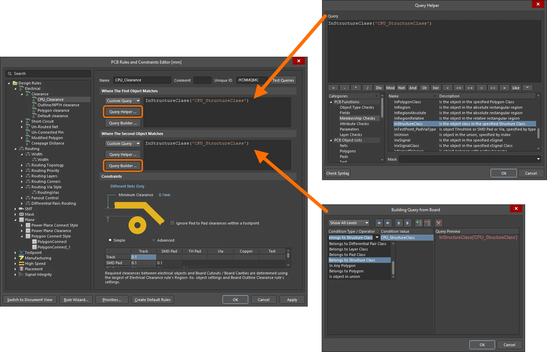Open Show All Levels dropdown
This screenshot has height=352, width=547.
coord(349,223)
